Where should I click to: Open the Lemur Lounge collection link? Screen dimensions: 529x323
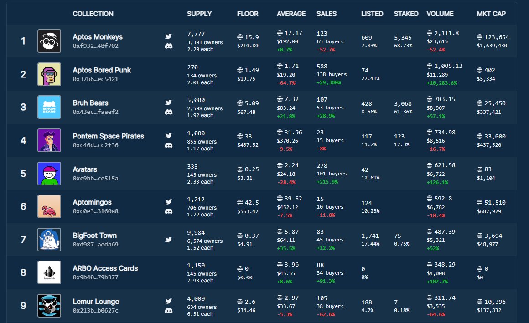96,302
